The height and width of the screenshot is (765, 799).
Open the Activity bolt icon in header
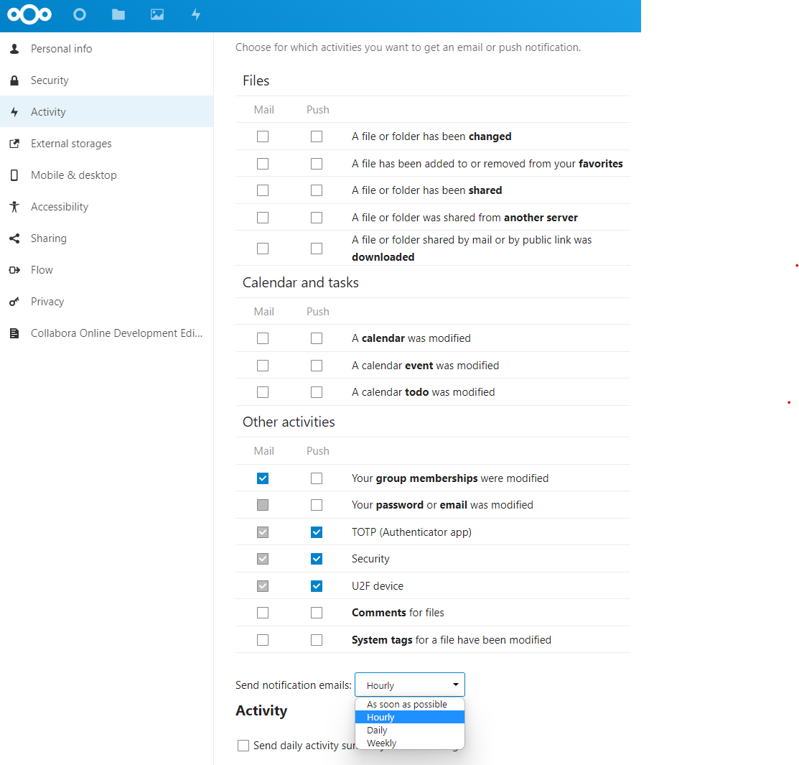pos(196,14)
